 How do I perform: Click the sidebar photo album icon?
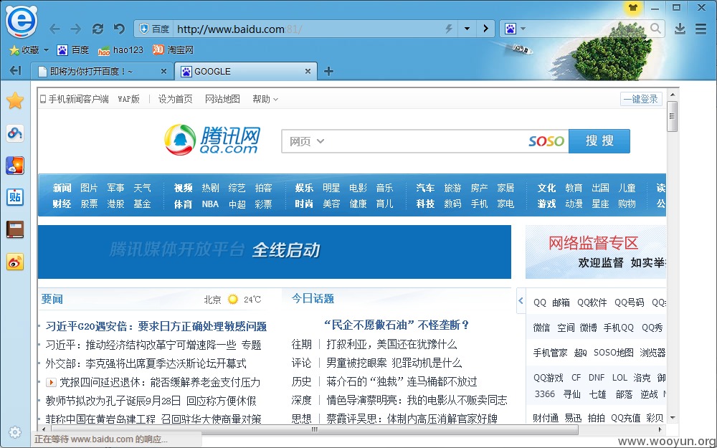click(15, 166)
